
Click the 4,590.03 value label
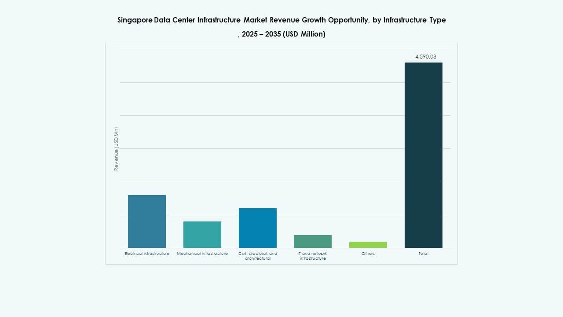(x=426, y=56)
